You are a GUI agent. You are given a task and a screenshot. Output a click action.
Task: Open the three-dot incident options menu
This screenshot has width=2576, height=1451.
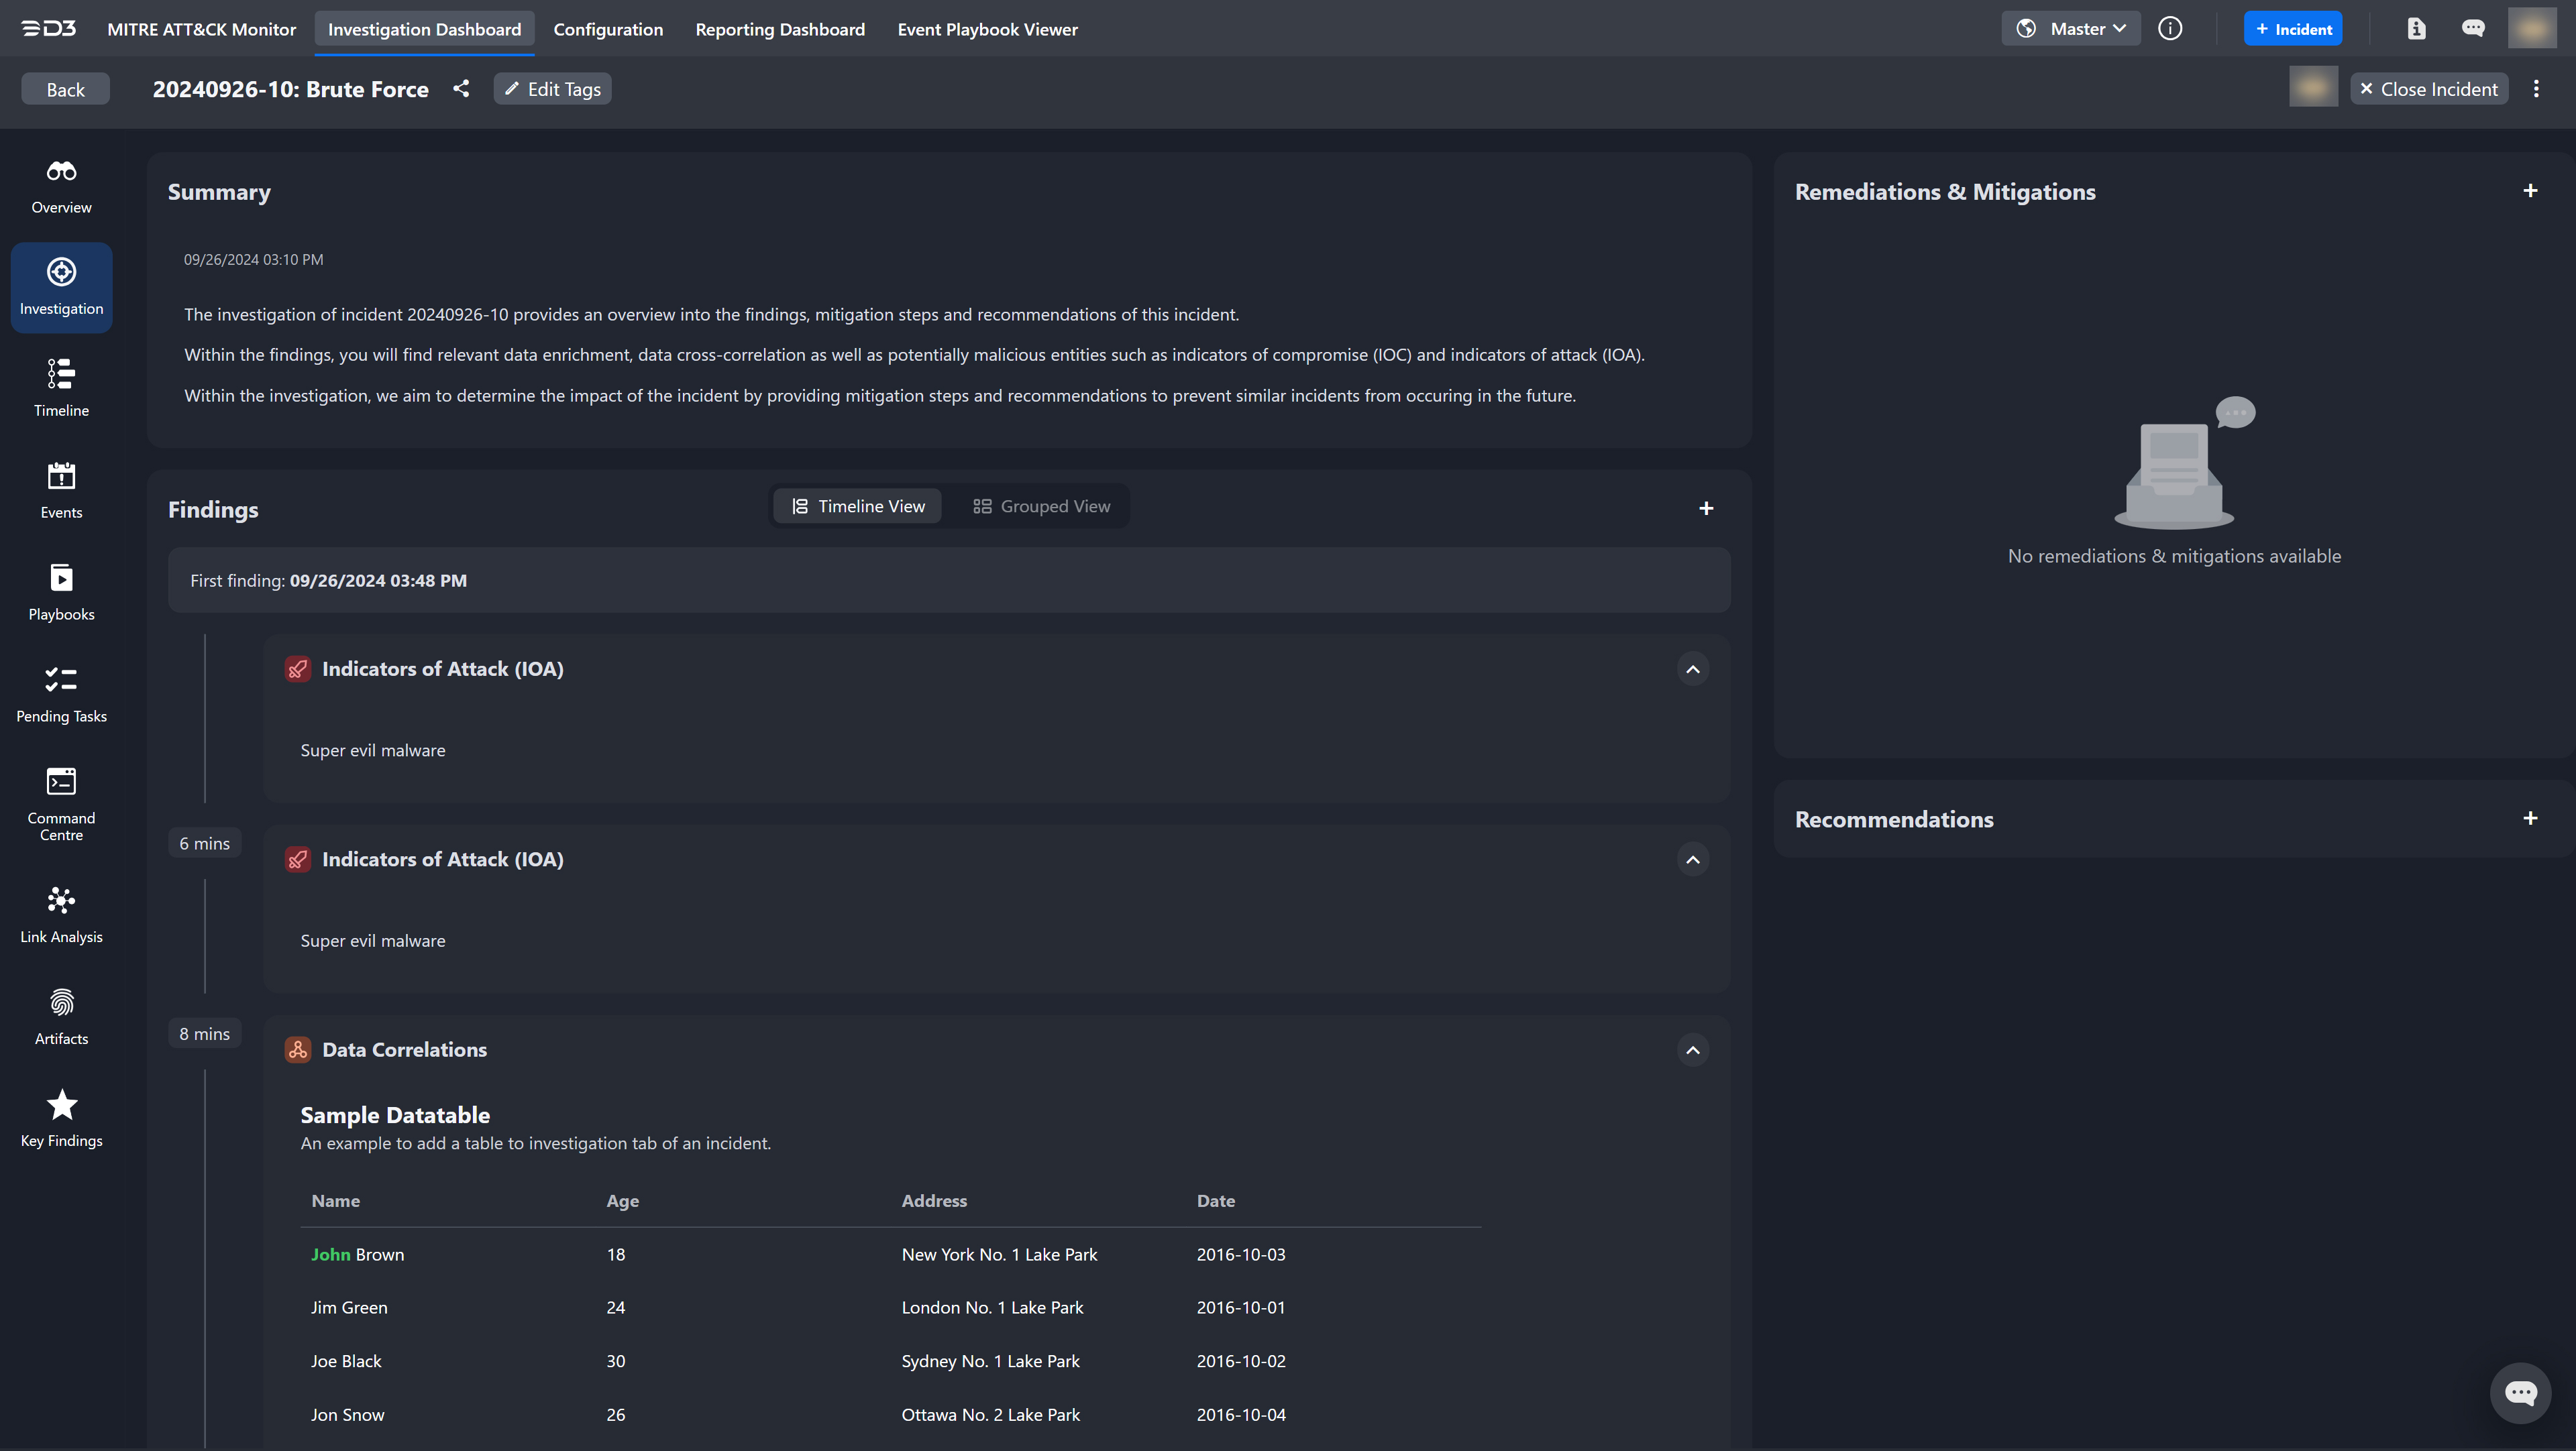pos(2536,89)
